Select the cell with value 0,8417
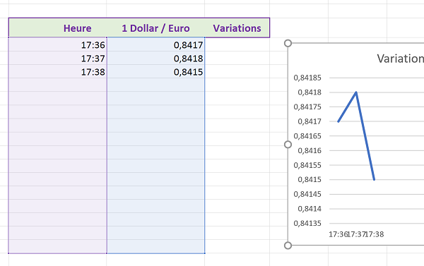424x266 pixels. click(155, 45)
